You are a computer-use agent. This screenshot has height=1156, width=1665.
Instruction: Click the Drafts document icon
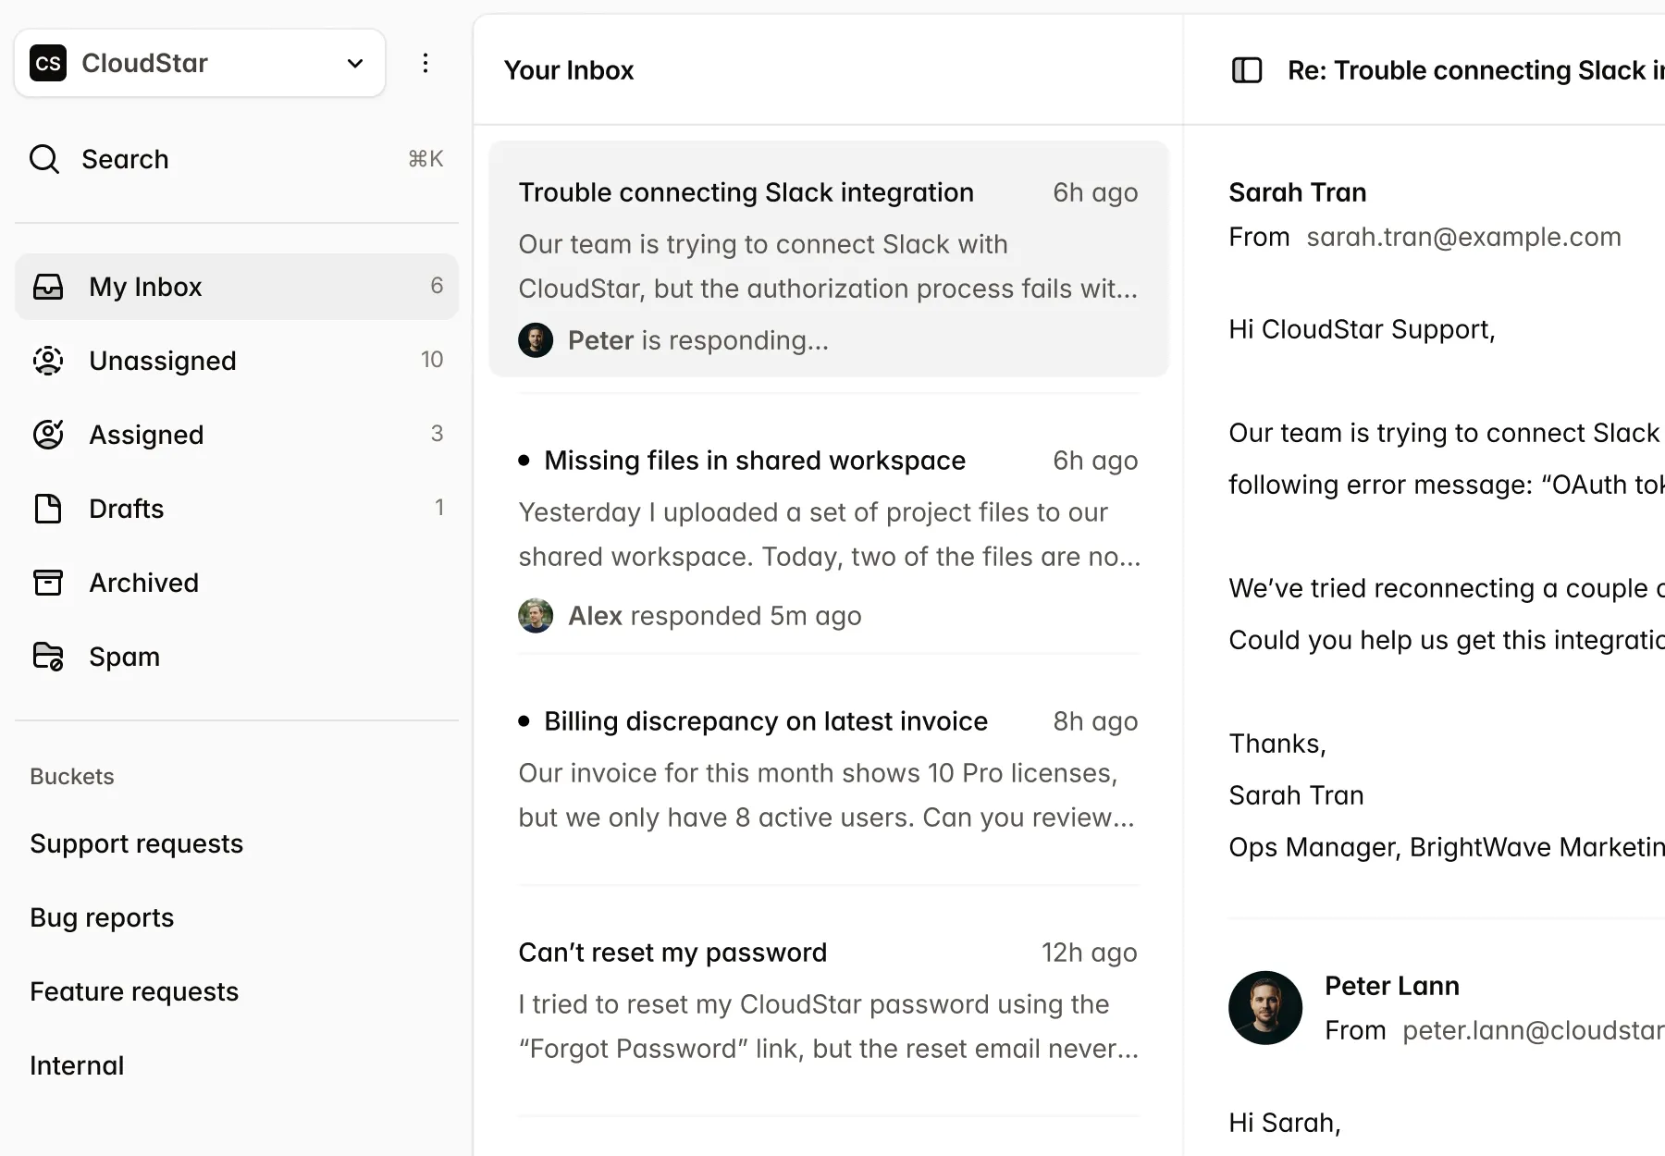pyautogui.click(x=48, y=509)
